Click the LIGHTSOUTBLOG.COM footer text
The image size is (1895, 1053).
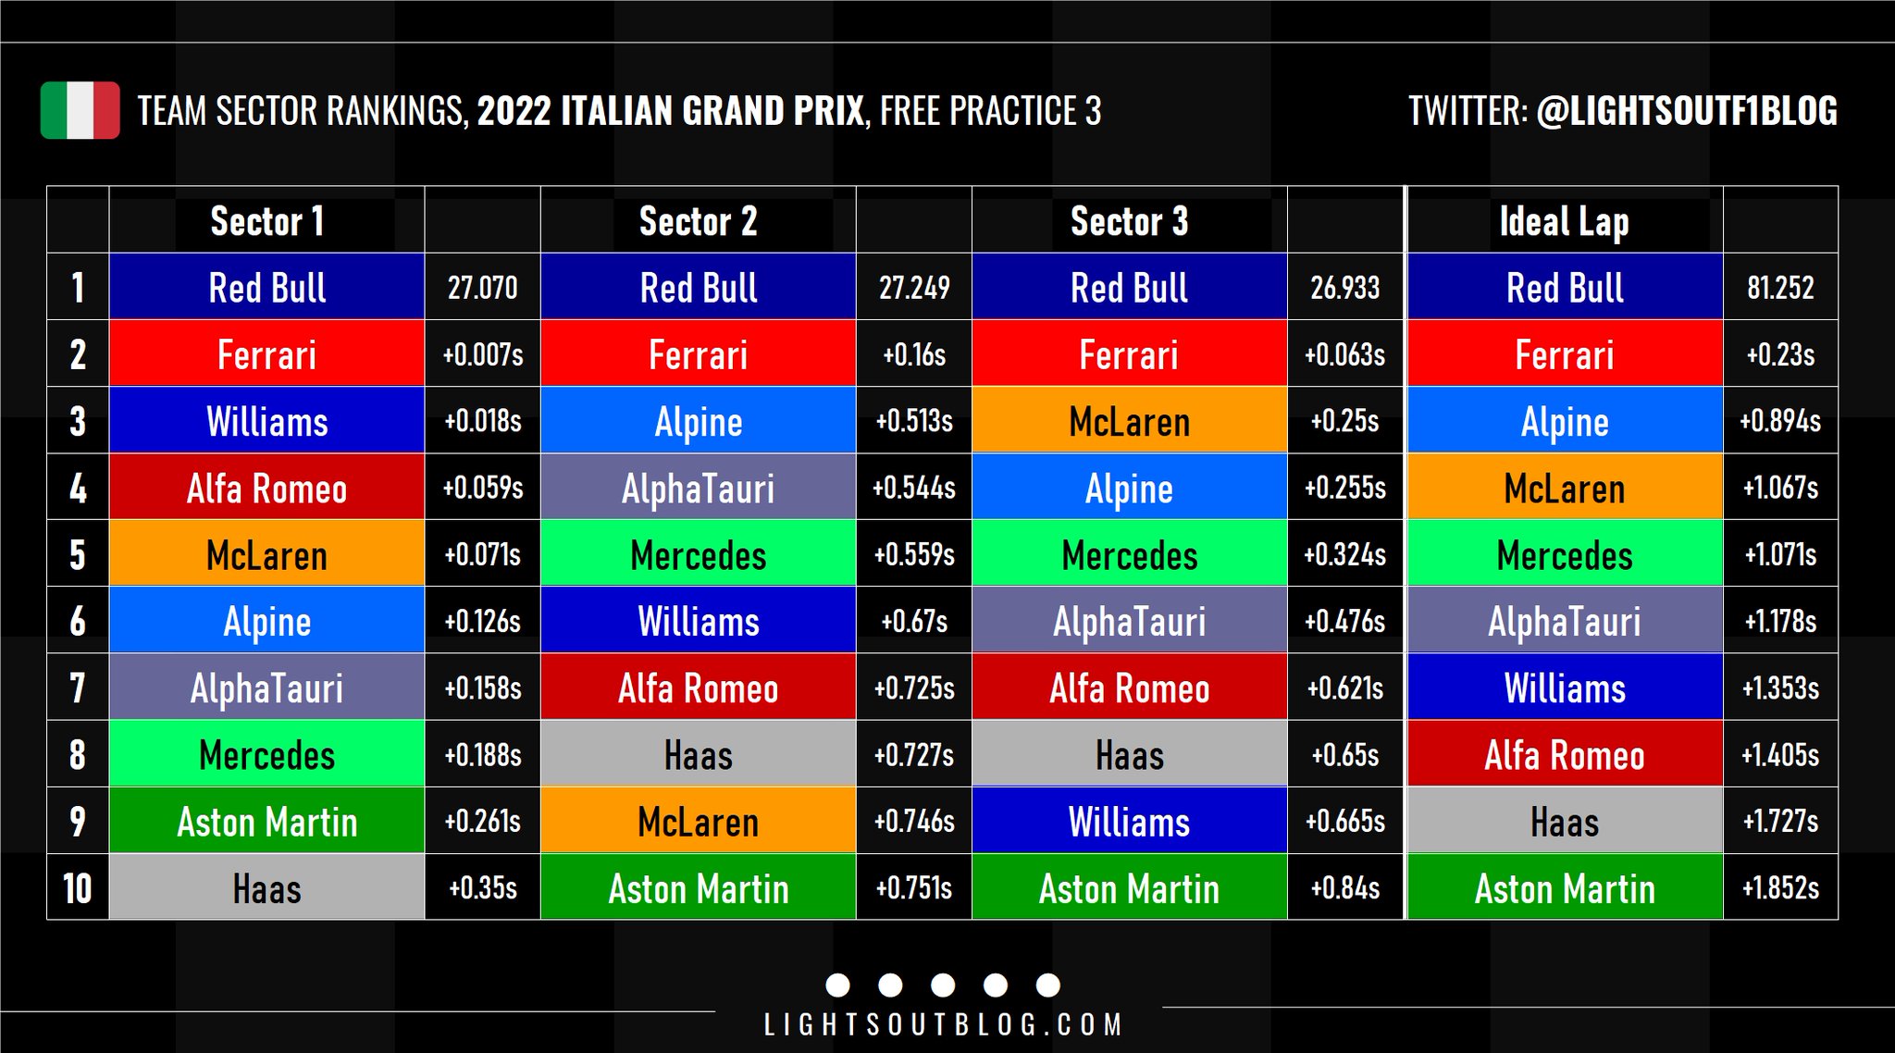[x=943, y=1025]
